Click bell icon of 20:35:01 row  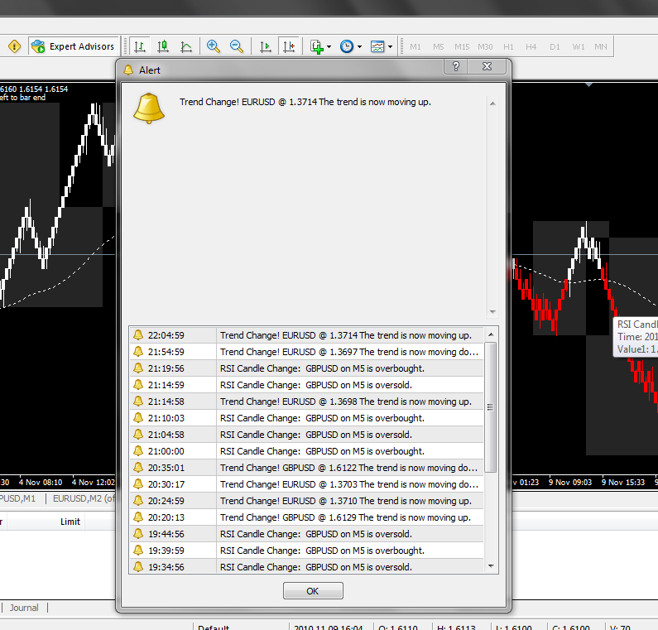tap(138, 467)
